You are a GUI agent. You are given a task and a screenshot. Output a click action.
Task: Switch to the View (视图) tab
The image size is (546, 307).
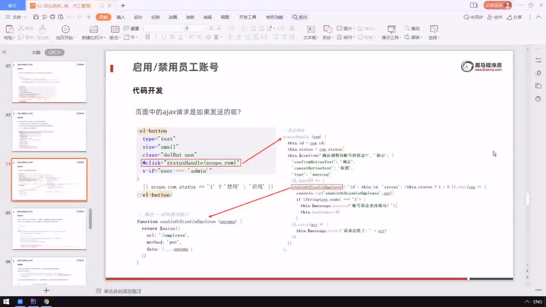point(225,17)
